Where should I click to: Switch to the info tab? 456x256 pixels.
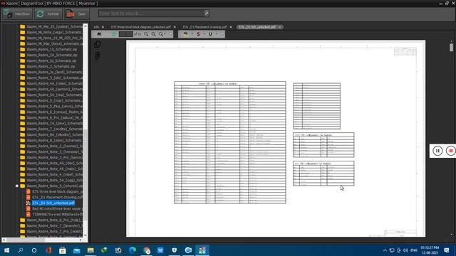tap(96, 27)
